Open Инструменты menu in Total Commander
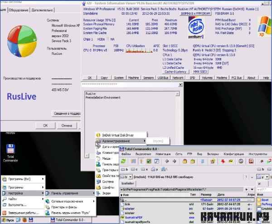The height and width of the screenshot is (224, 272). (x=258, y=154)
